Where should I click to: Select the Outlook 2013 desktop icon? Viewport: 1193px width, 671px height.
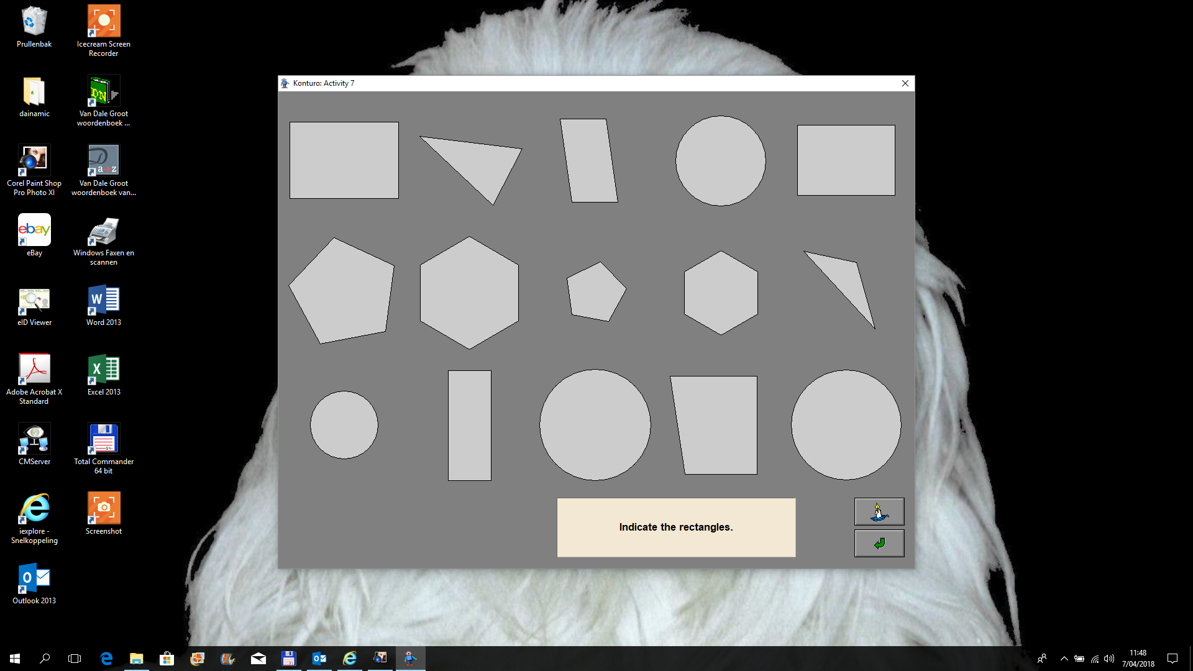click(34, 585)
